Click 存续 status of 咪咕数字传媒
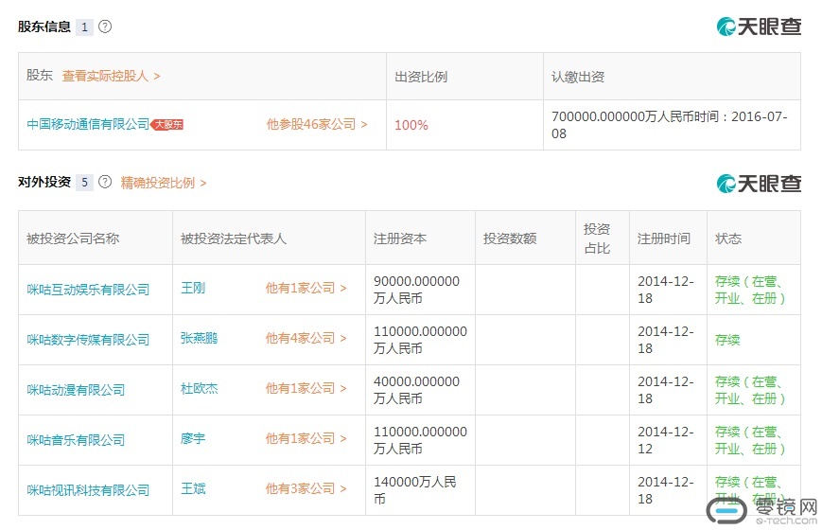The image size is (822, 530). 727,340
